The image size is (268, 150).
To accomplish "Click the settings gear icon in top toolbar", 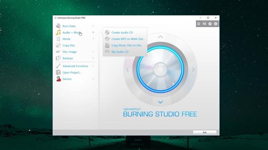I will (199, 24).
